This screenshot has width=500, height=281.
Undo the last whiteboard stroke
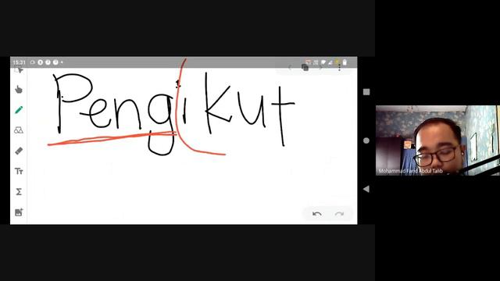(x=316, y=214)
